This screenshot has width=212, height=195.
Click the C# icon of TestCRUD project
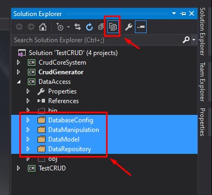click(x=32, y=168)
